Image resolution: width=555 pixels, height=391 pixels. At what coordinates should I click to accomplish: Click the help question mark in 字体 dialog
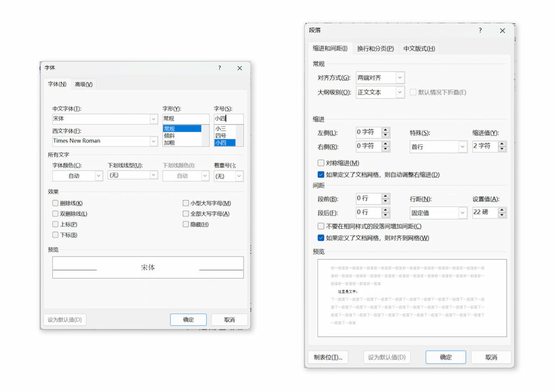coord(220,68)
